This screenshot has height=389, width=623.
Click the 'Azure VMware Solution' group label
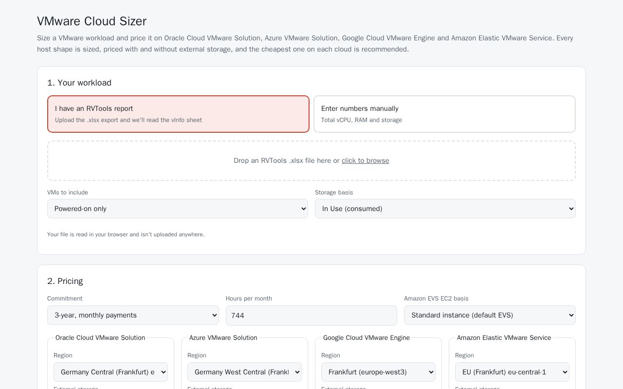(223, 337)
